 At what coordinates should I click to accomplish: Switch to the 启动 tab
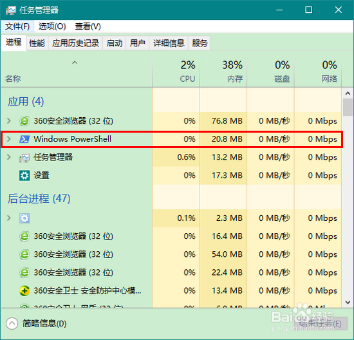coord(115,43)
